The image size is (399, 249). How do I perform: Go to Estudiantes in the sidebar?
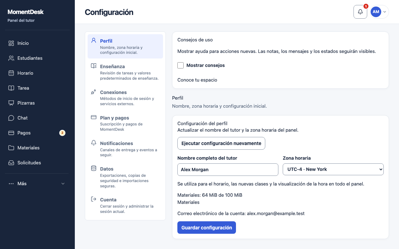click(37, 58)
